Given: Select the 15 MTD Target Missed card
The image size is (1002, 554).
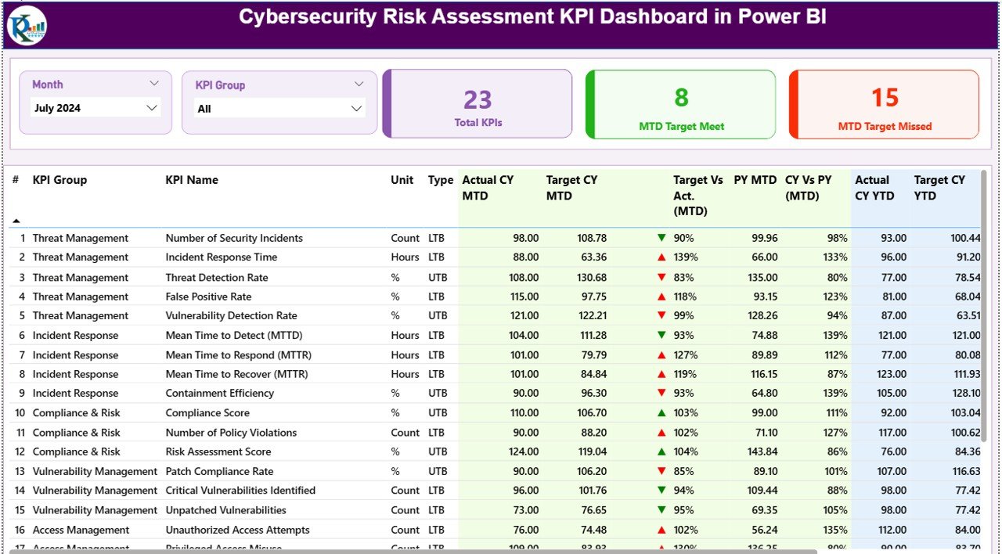Looking at the screenshot, I should coord(883,104).
